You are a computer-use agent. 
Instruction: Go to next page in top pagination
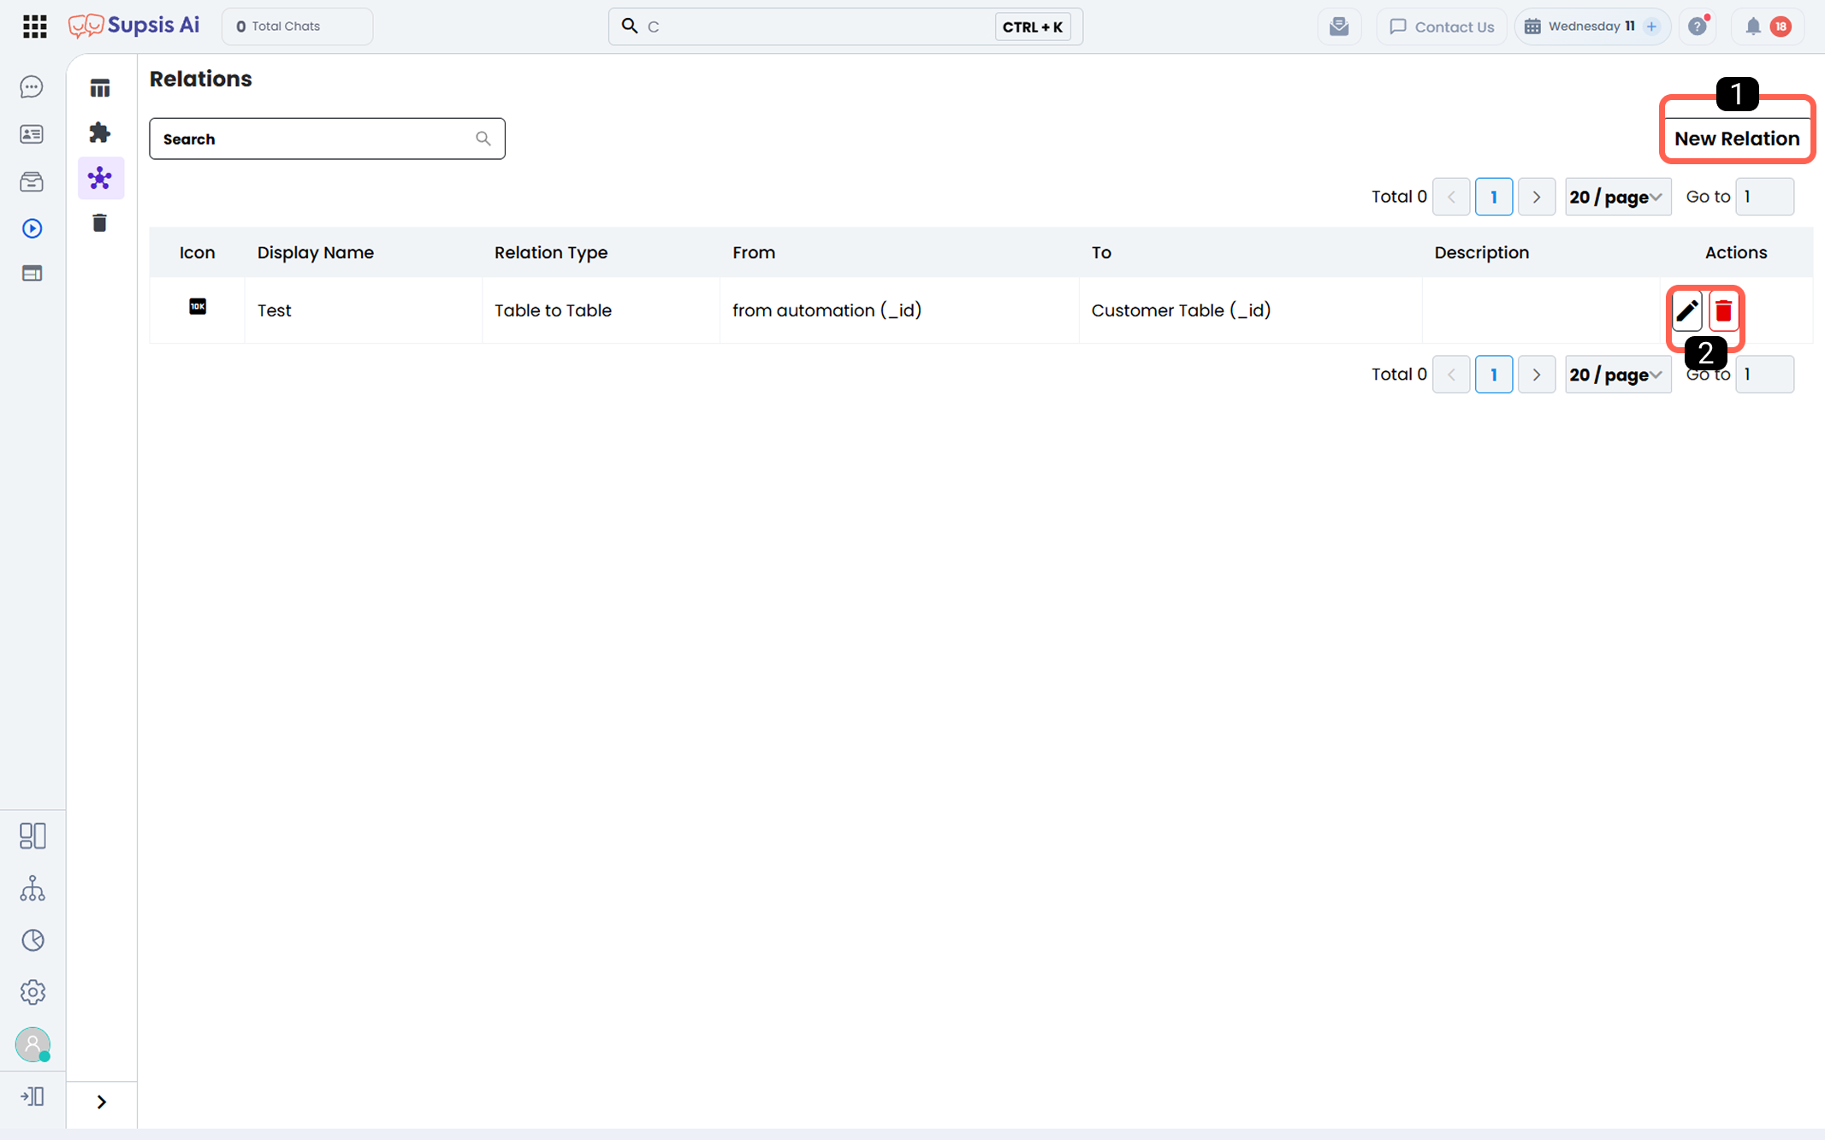point(1537,197)
